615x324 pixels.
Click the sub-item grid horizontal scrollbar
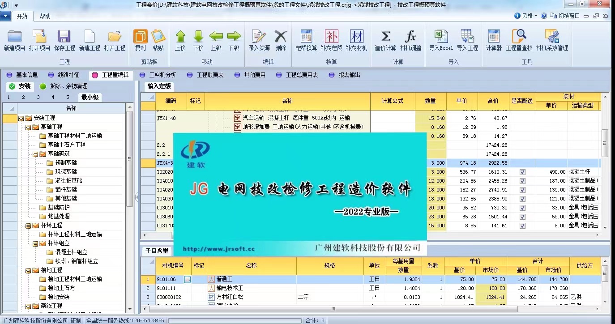point(333,309)
